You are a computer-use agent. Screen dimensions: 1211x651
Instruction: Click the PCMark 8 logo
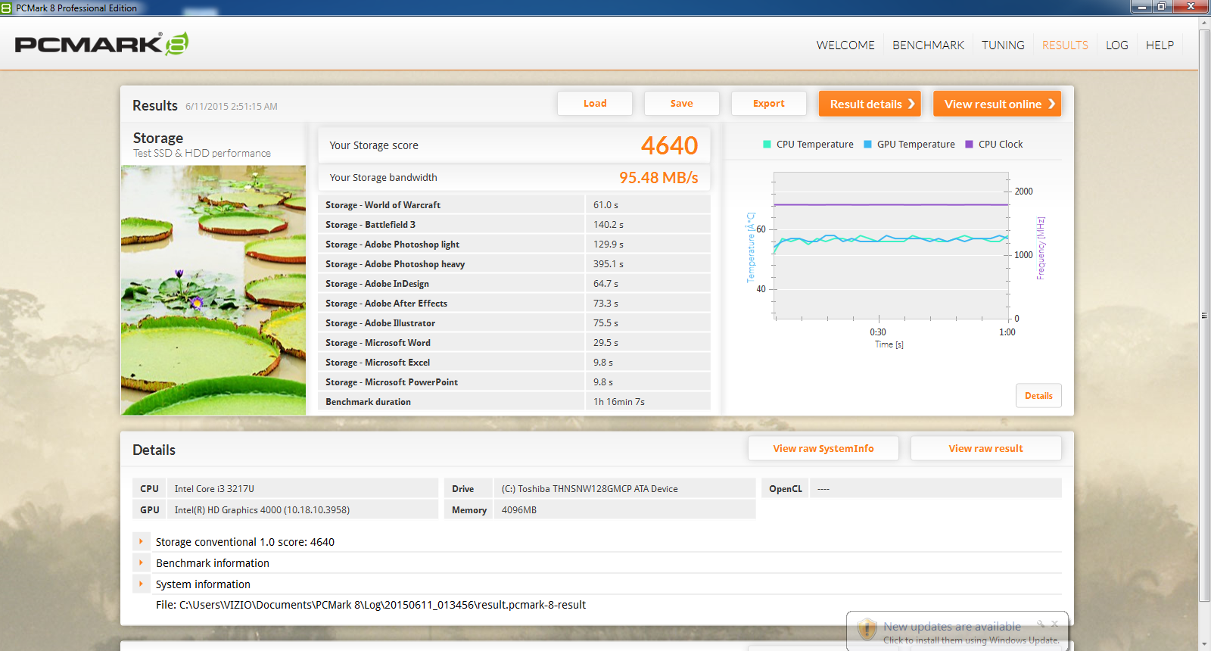pos(101,43)
